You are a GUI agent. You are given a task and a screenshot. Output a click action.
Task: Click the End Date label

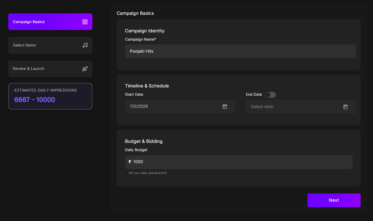[254, 95]
